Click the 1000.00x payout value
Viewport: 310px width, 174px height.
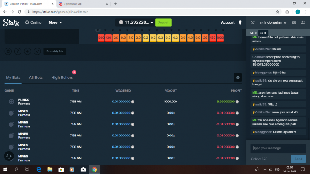[x=170, y=102]
